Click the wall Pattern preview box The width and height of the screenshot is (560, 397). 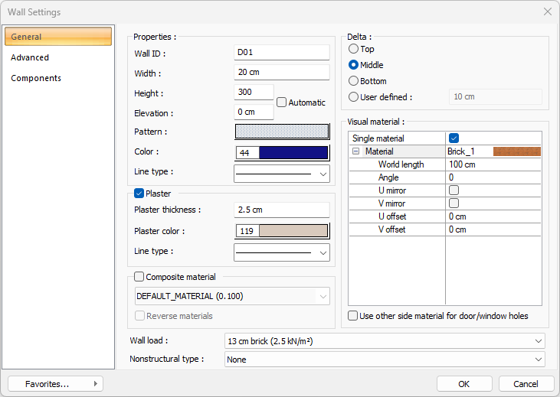(281, 132)
